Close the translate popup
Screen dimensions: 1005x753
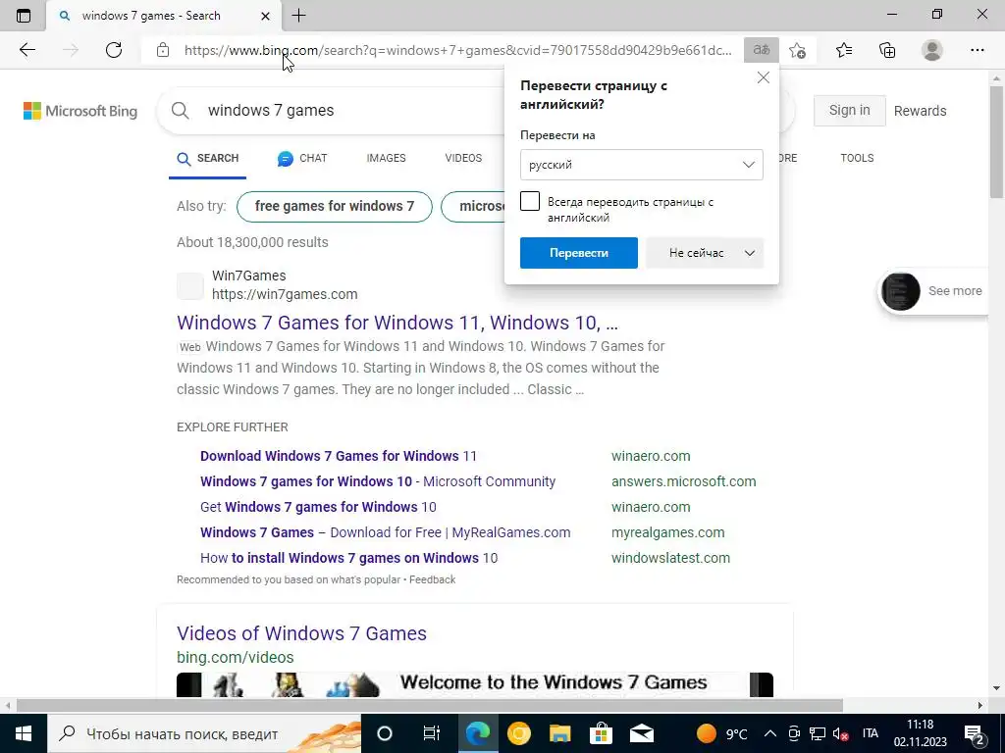tap(763, 77)
